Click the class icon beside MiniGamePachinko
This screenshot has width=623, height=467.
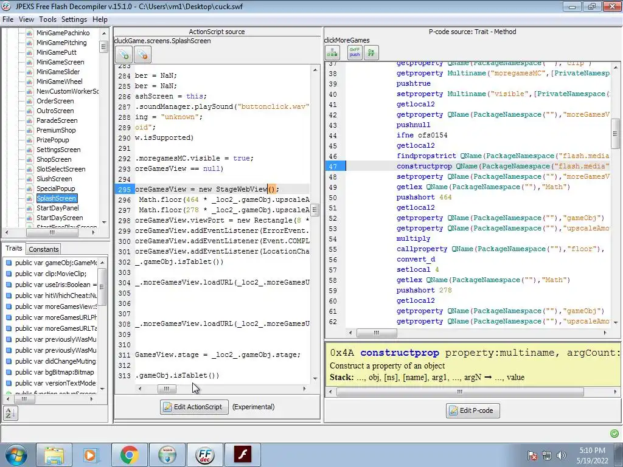[x=29, y=33]
